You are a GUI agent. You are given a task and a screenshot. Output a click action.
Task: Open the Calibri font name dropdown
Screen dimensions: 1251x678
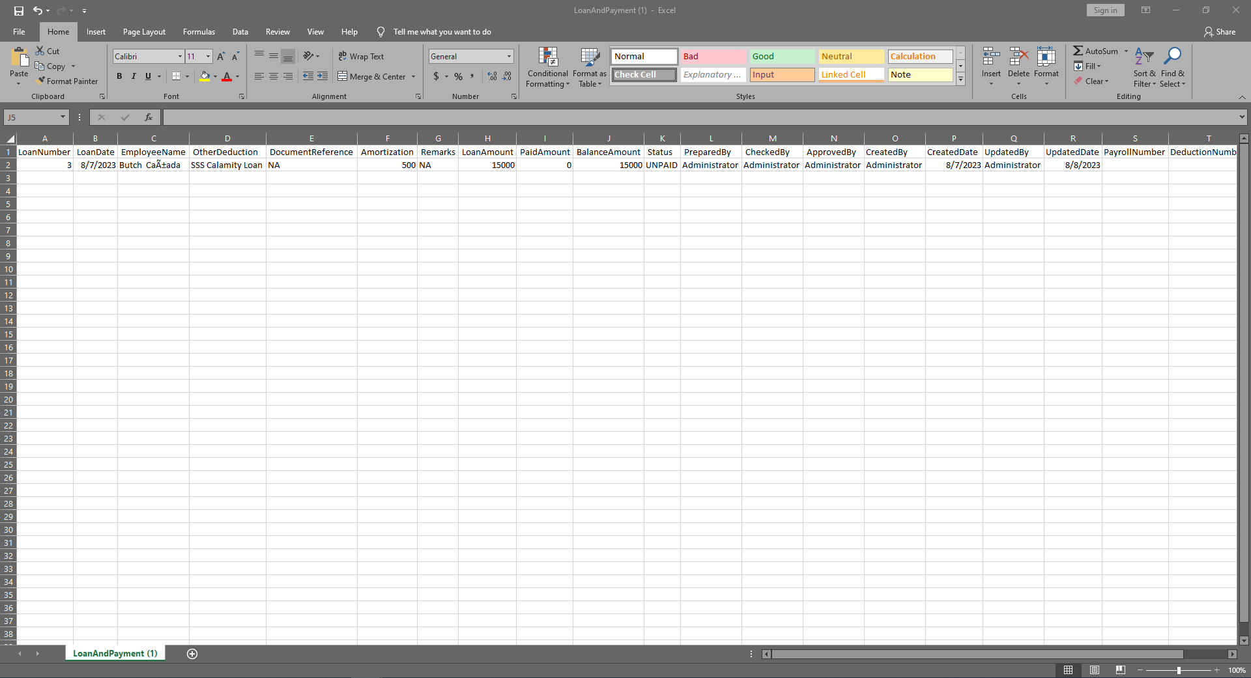[180, 57]
